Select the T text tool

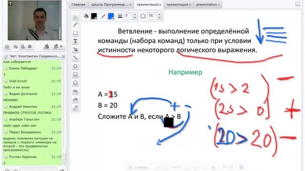[75, 41]
